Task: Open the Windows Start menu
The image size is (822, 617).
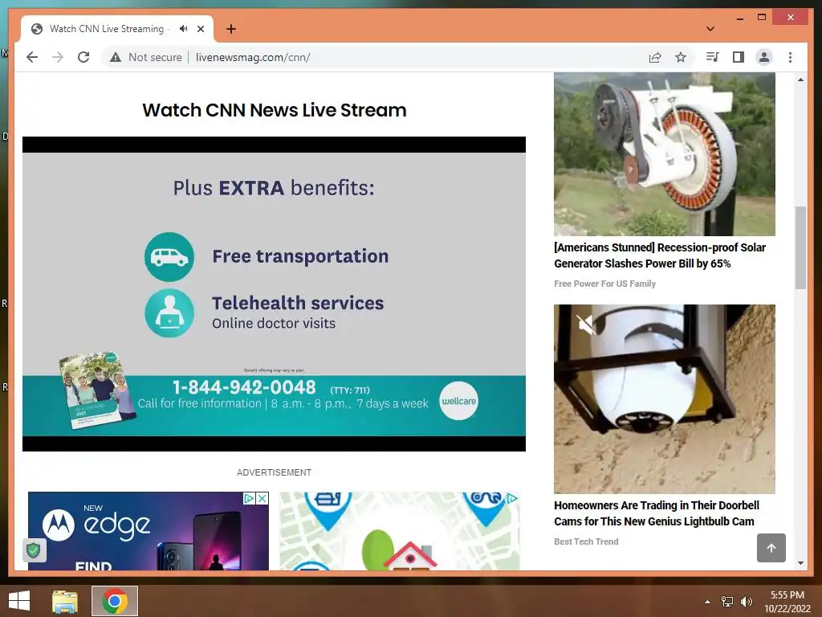Action: click(19, 601)
